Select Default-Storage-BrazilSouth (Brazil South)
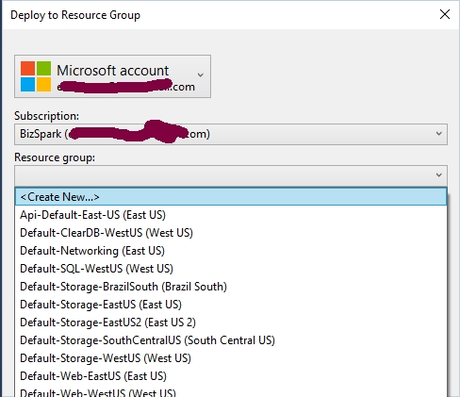Screen dimensions: 460x397 coord(231,287)
